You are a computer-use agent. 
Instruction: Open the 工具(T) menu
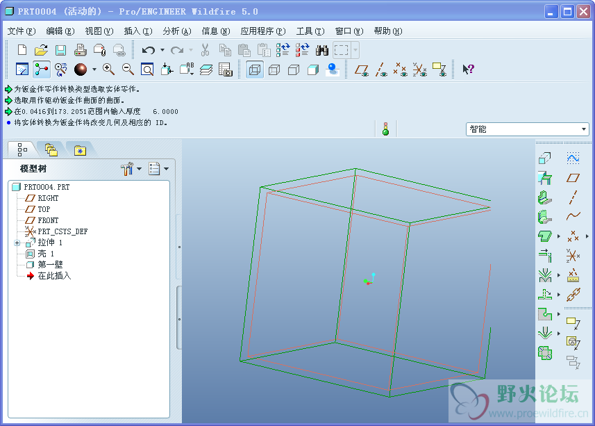coord(310,31)
